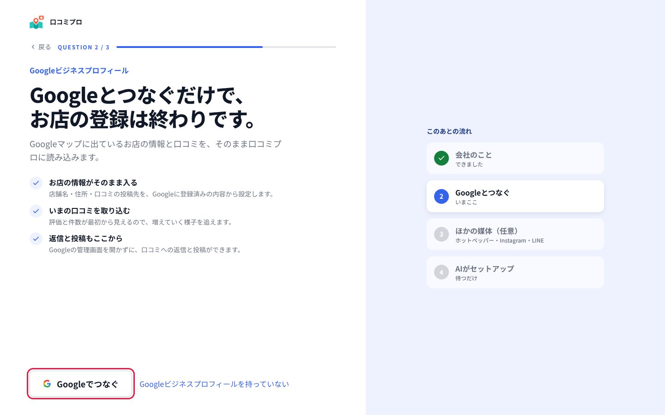665x415 pixels.
Task: Click the QUESTION 2 / 3 progress bar
Action: tap(226, 47)
